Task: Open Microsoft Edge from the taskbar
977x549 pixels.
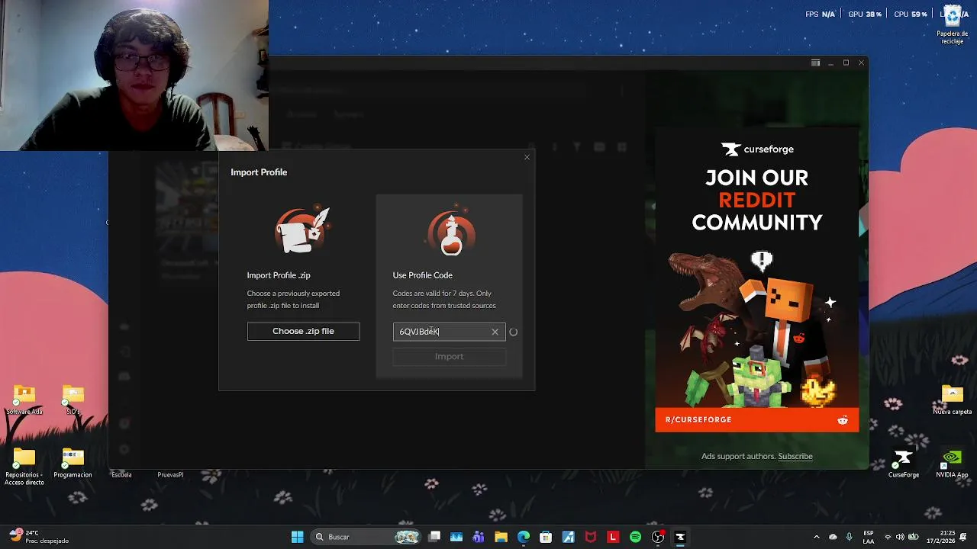Action: pyautogui.click(x=524, y=537)
